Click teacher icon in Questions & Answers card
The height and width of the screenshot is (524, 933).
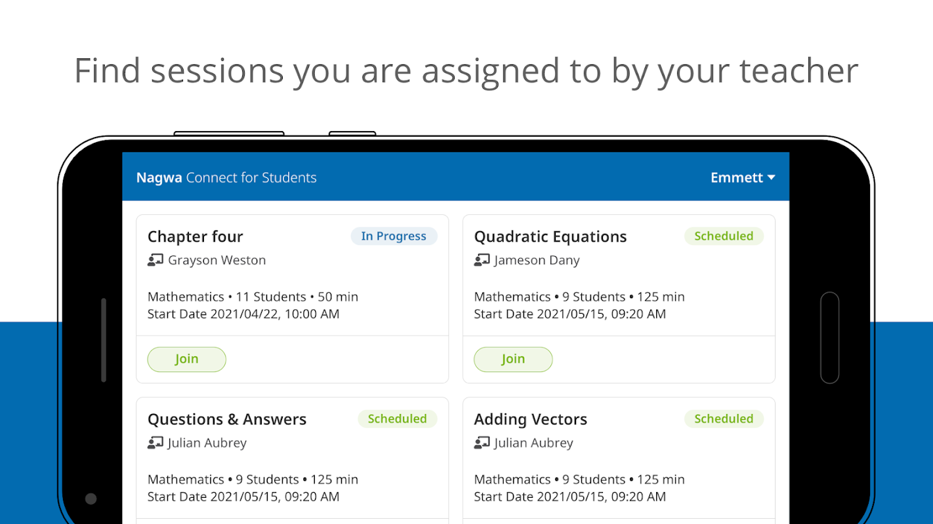pyautogui.click(x=155, y=443)
